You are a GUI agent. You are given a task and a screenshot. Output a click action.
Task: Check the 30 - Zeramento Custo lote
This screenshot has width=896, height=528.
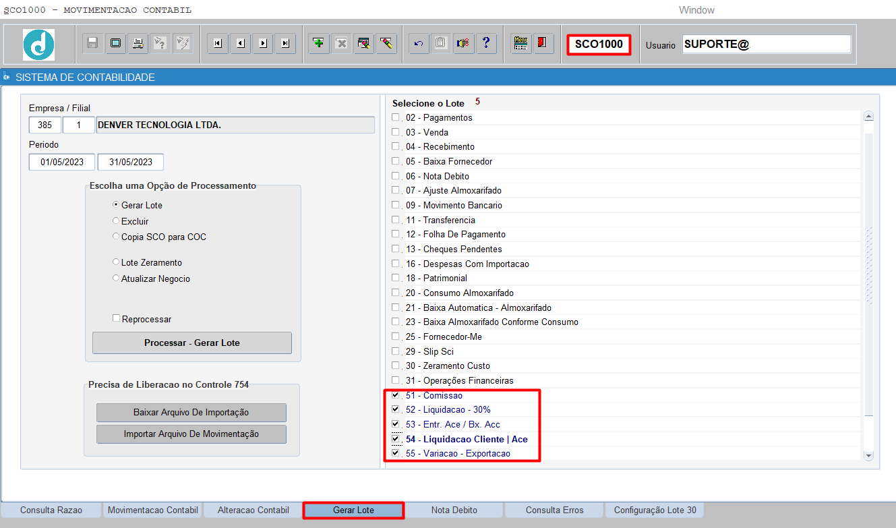[x=396, y=365]
